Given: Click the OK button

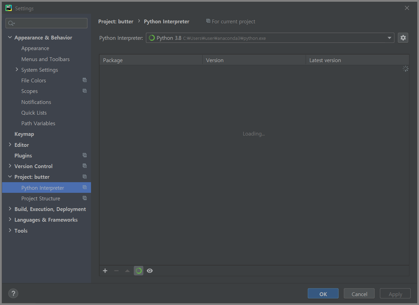Looking at the screenshot, I should click(323, 294).
